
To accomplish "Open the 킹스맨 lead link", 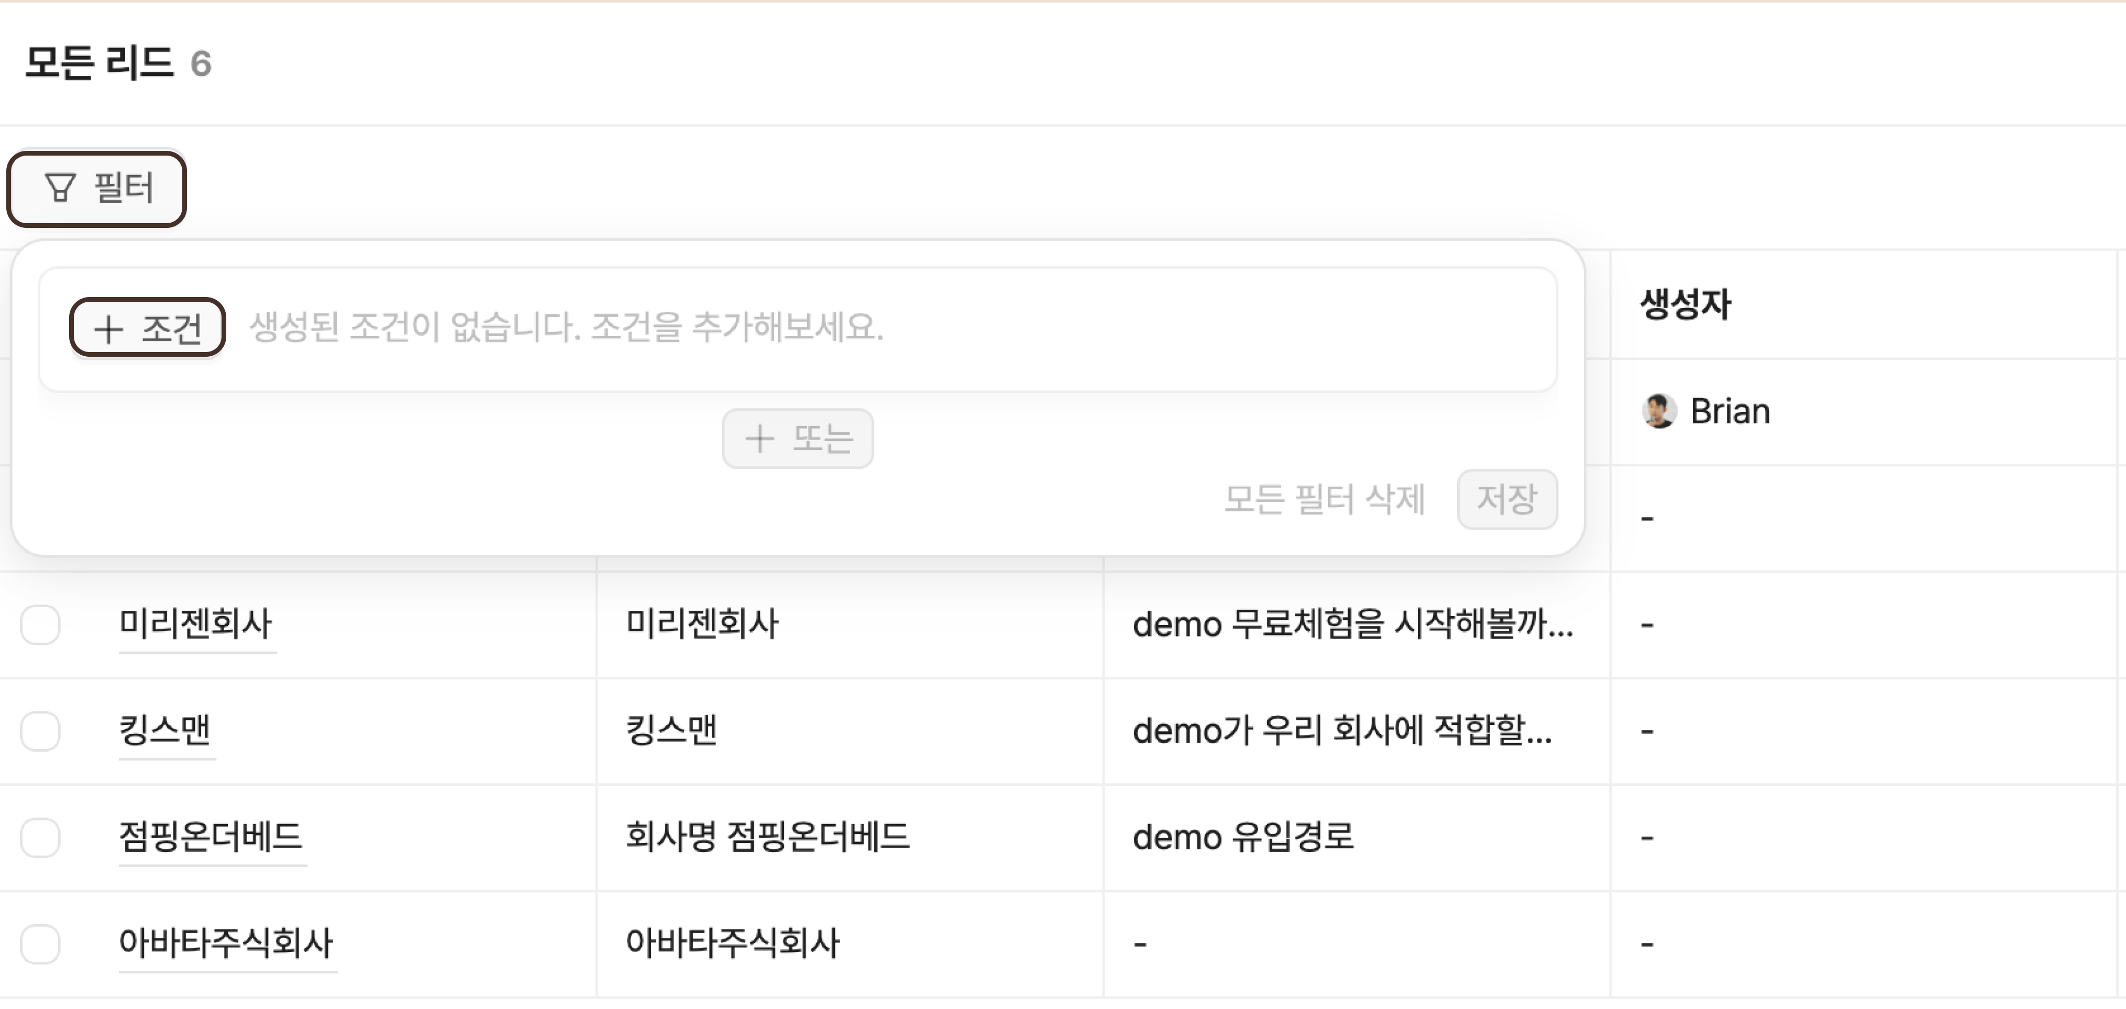I will (x=165, y=730).
